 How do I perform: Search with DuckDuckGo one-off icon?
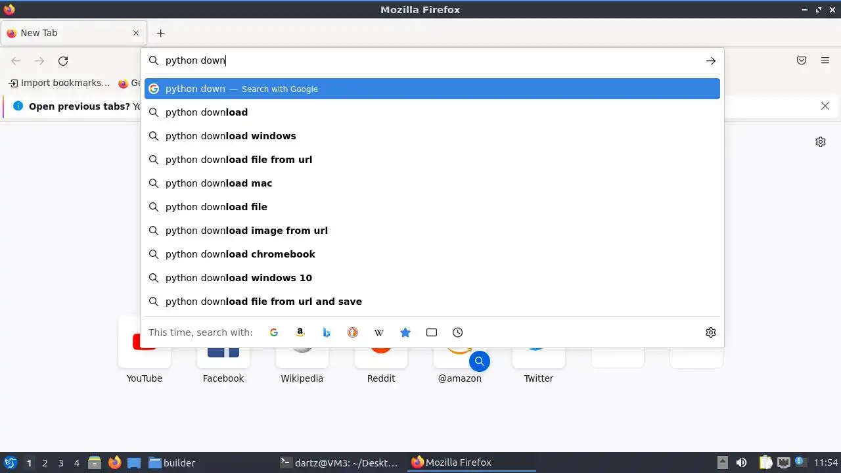(353, 332)
